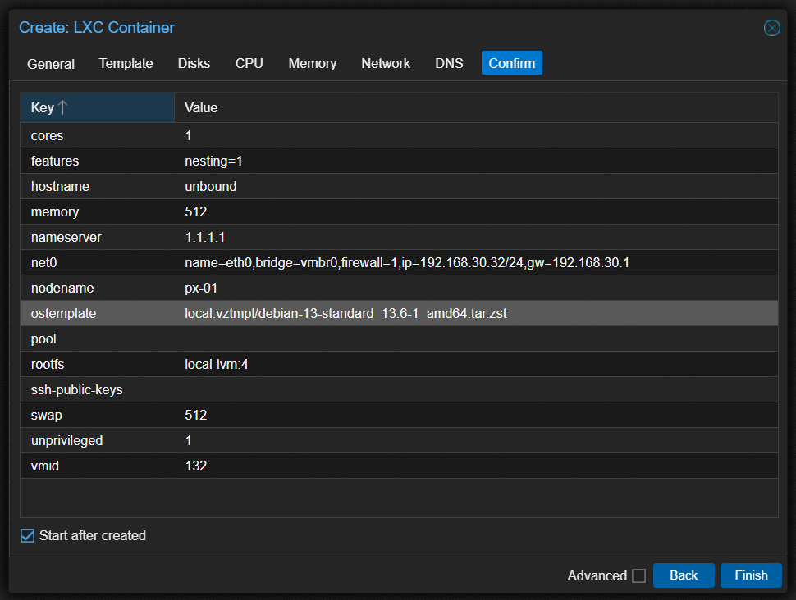
Task: Click the debian-13-standard template value
Action: tap(345, 313)
